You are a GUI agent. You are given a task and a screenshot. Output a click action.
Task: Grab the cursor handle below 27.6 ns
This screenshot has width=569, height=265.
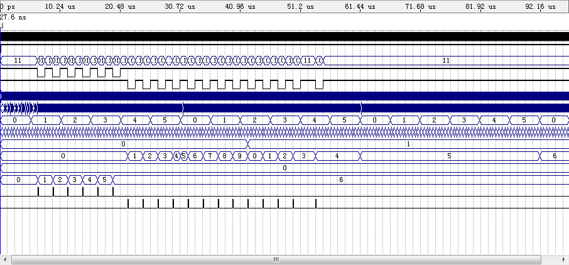[x=1, y=25]
